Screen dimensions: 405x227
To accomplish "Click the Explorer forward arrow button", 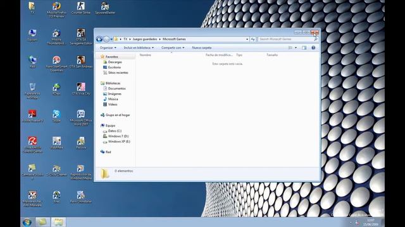I will tap(106, 39).
